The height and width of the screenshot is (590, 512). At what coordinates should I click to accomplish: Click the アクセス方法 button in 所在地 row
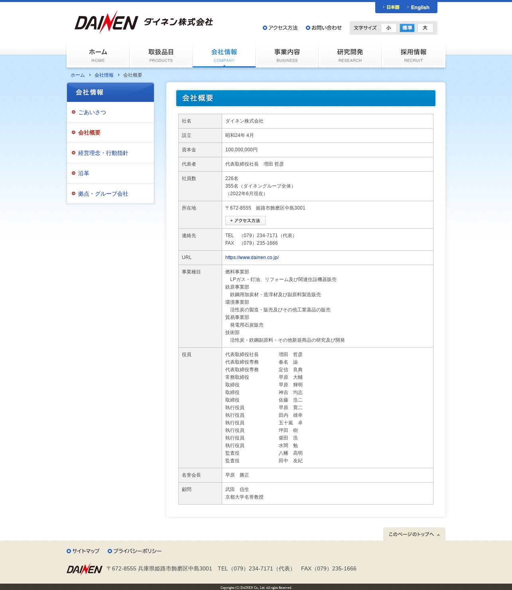pos(245,221)
